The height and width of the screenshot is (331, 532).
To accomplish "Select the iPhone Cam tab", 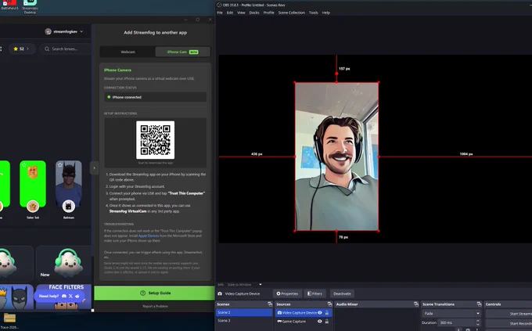I will [182, 52].
